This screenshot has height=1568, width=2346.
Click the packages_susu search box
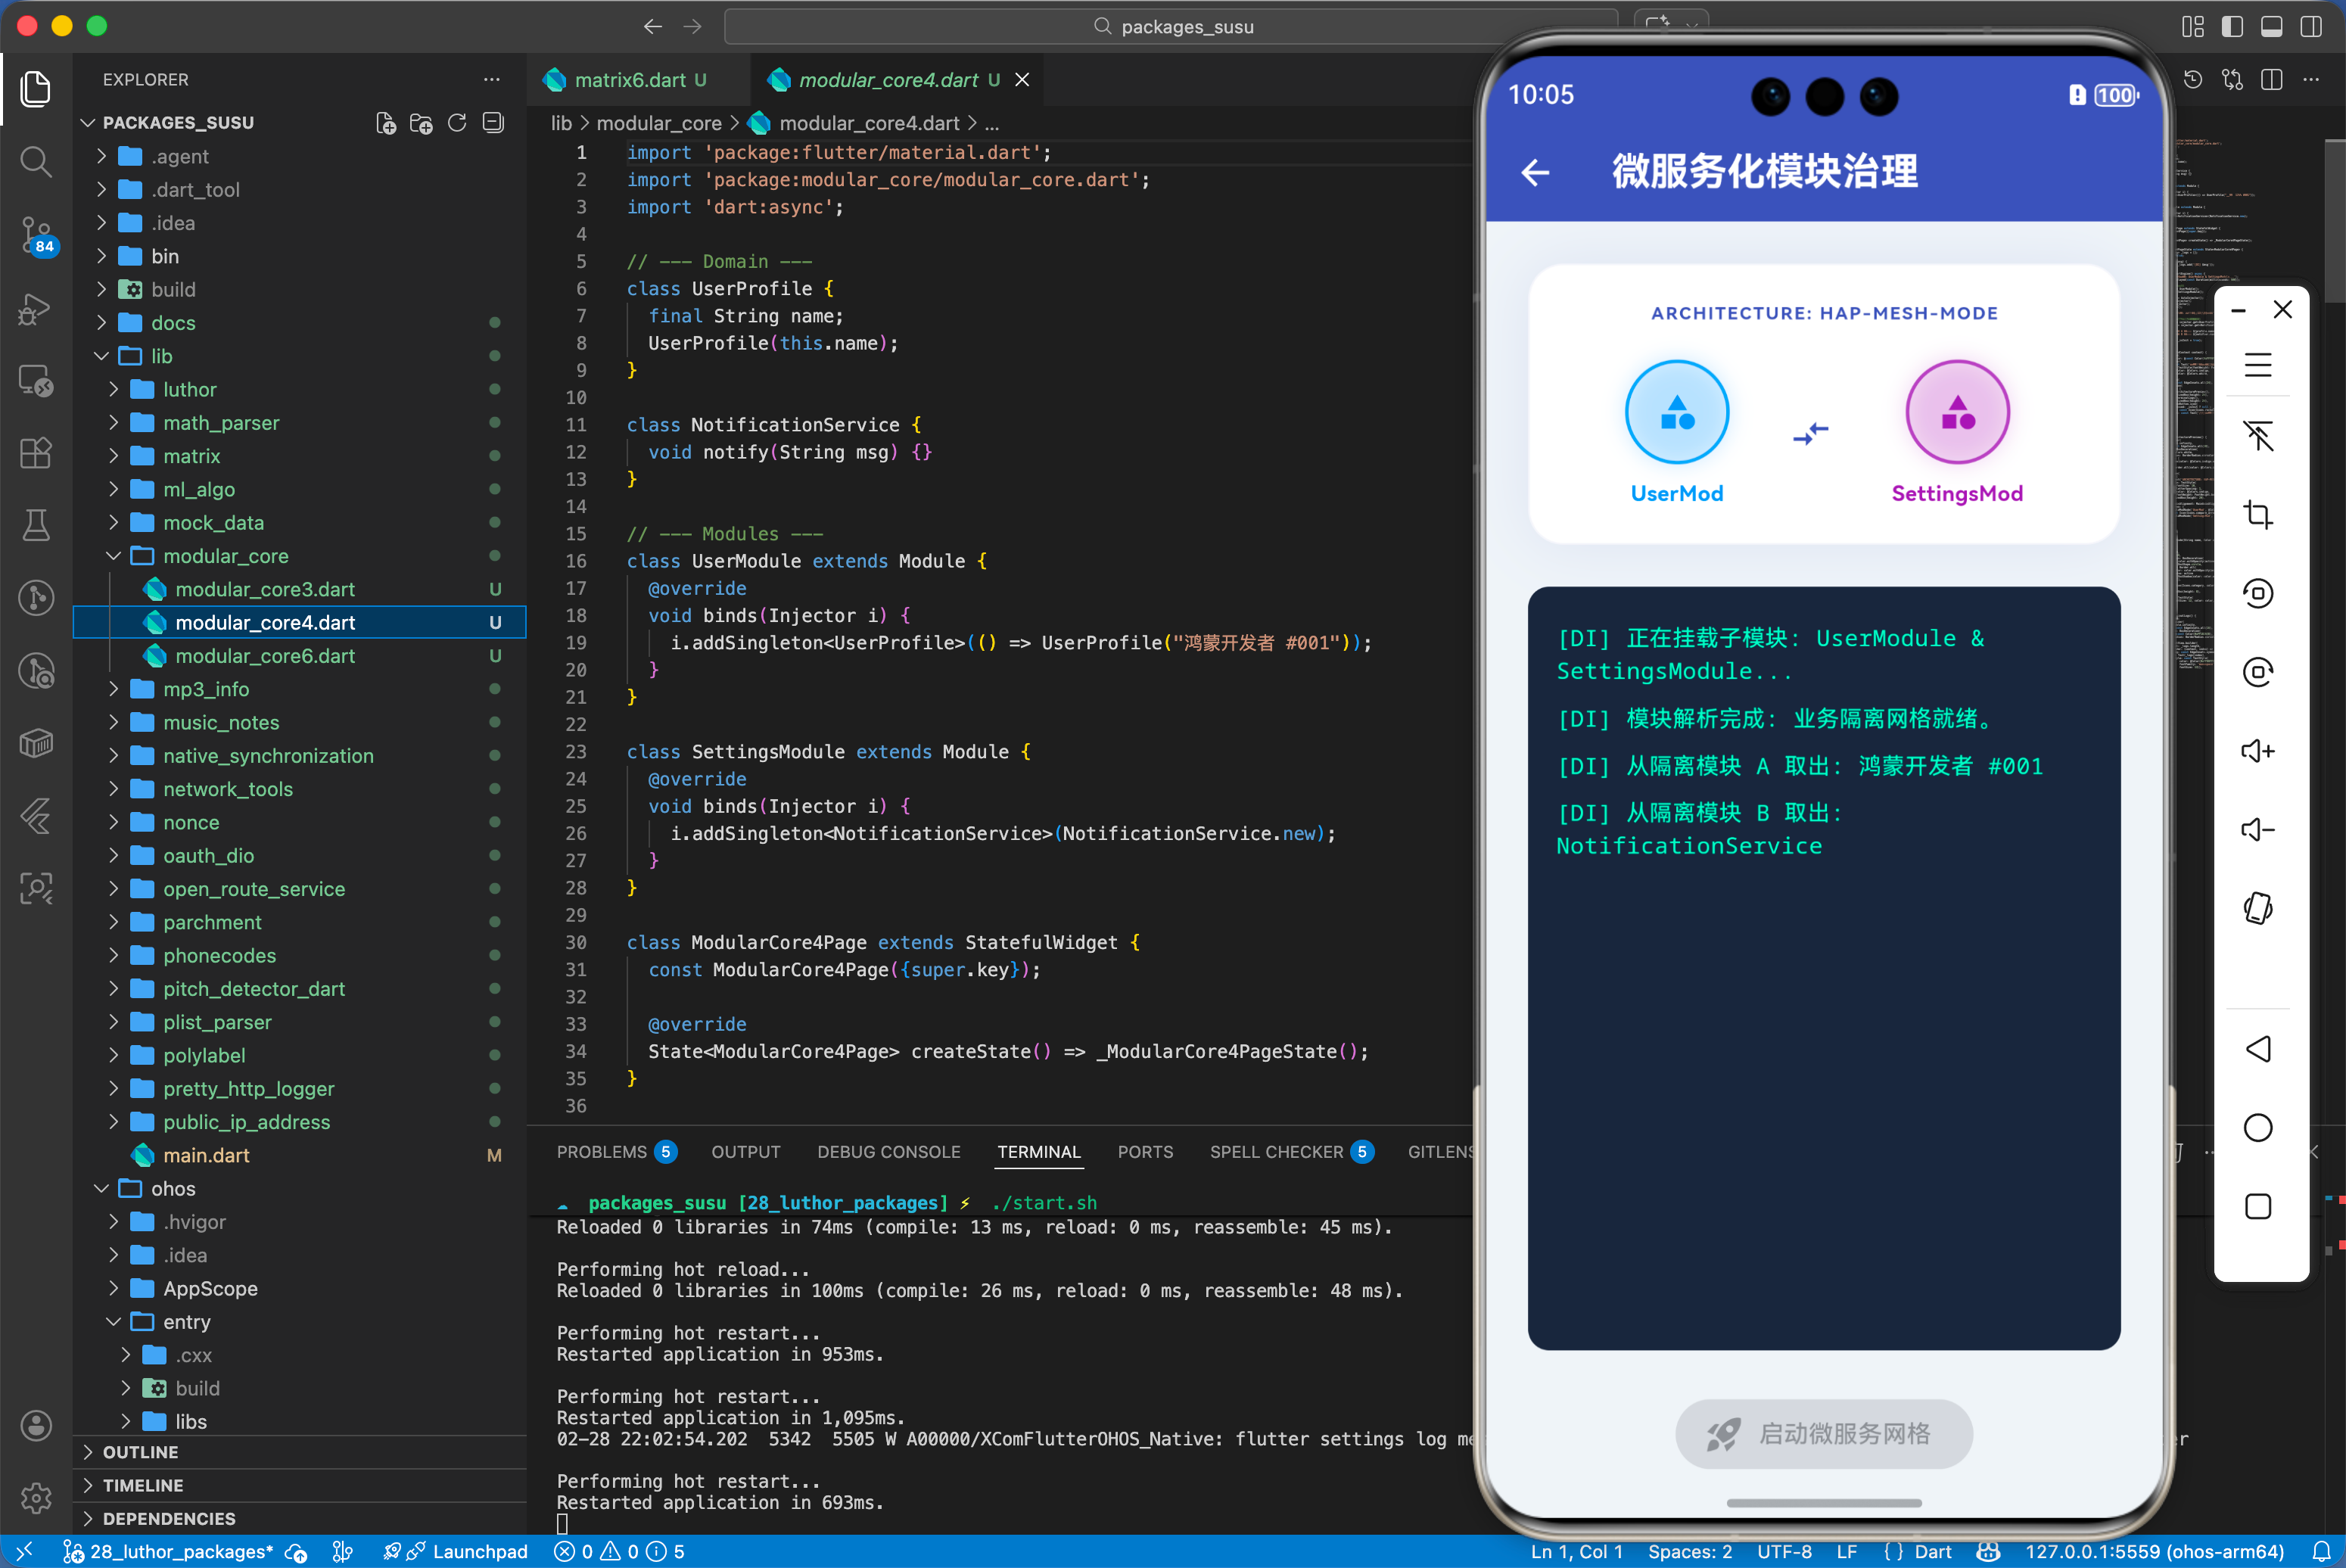tap(1173, 27)
